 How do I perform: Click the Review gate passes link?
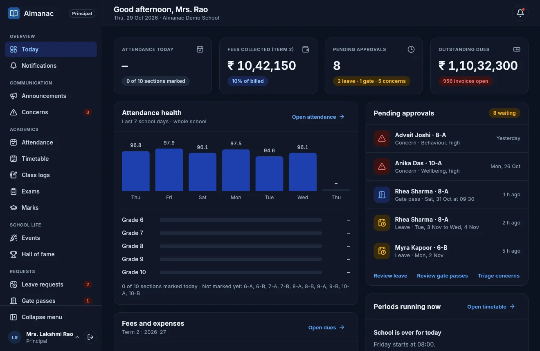(442, 275)
